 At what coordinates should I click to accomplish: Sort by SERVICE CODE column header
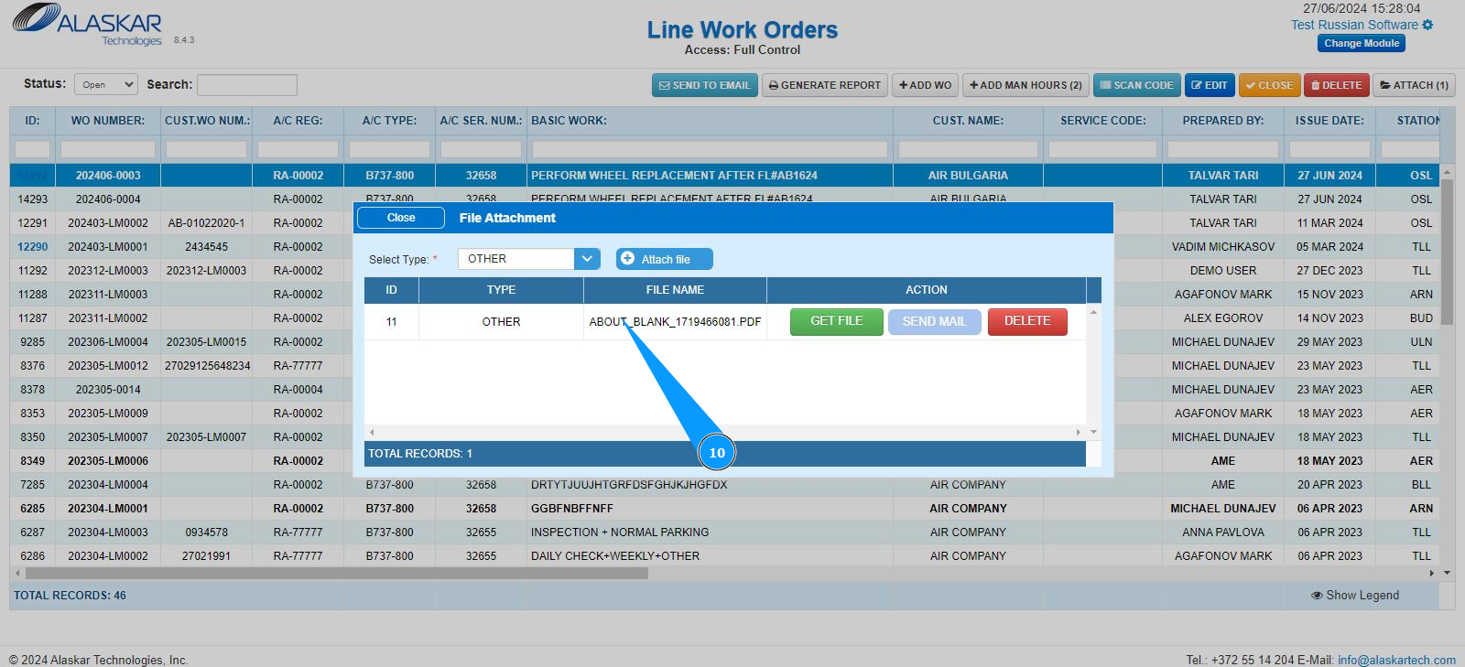[1103, 121]
